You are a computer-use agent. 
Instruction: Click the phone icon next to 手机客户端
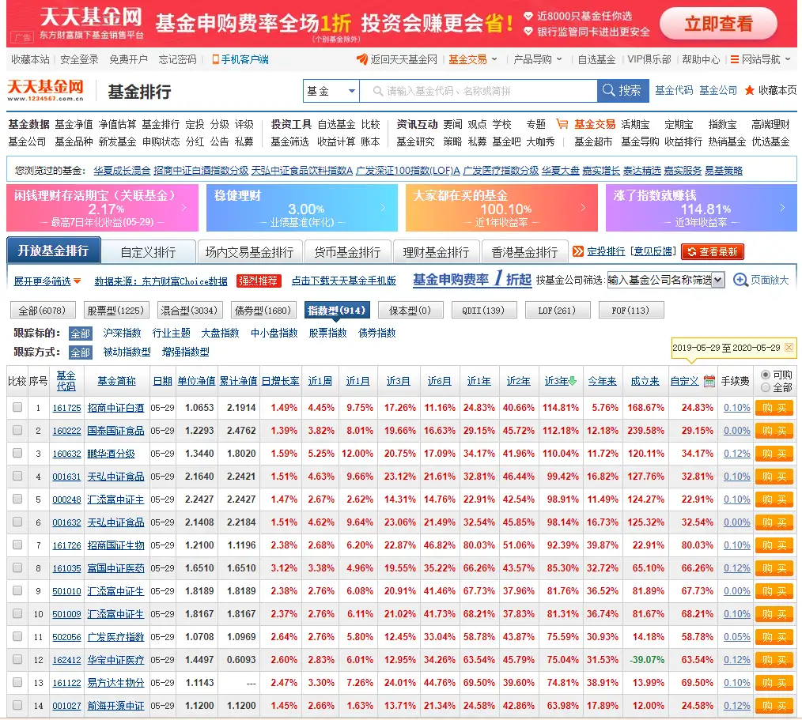pos(215,60)
